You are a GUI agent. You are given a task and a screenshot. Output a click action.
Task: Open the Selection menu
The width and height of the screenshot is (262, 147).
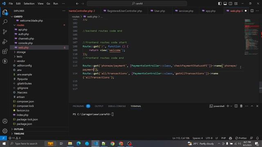29,4
